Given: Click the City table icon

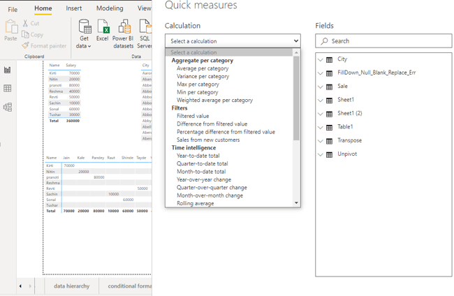Looking at the screenshot, I should pos(329,60).
